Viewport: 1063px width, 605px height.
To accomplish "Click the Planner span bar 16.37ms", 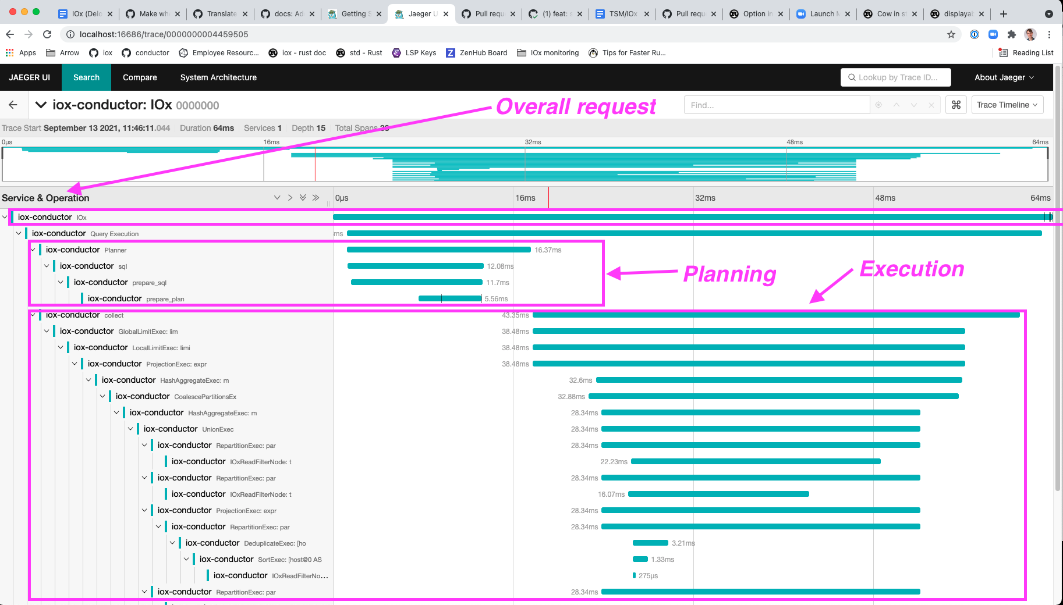I will pos(439,250).
